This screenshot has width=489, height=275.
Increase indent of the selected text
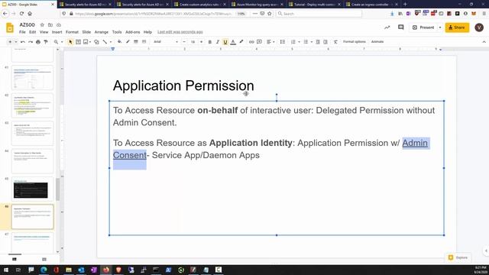point(325,42)
